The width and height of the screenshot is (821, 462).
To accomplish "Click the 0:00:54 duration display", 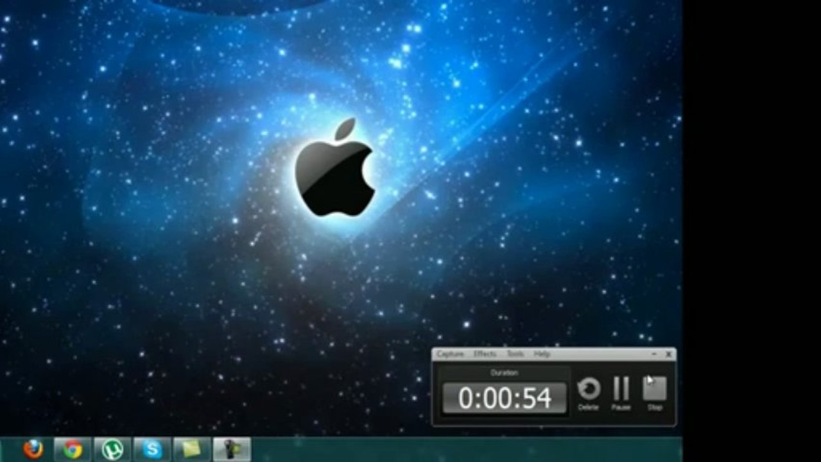I will (x=505, y=398).
